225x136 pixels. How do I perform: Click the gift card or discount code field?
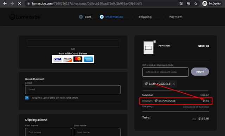click(165, 72)
